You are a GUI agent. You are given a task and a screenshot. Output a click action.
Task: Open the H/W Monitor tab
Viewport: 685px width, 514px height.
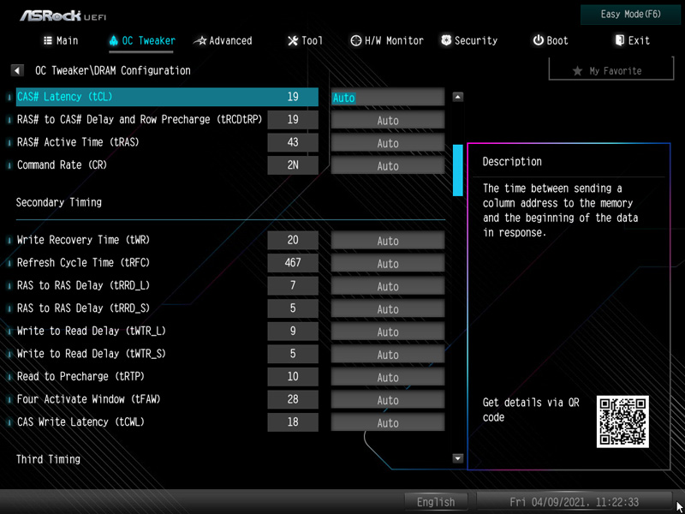tap(387, 40)
